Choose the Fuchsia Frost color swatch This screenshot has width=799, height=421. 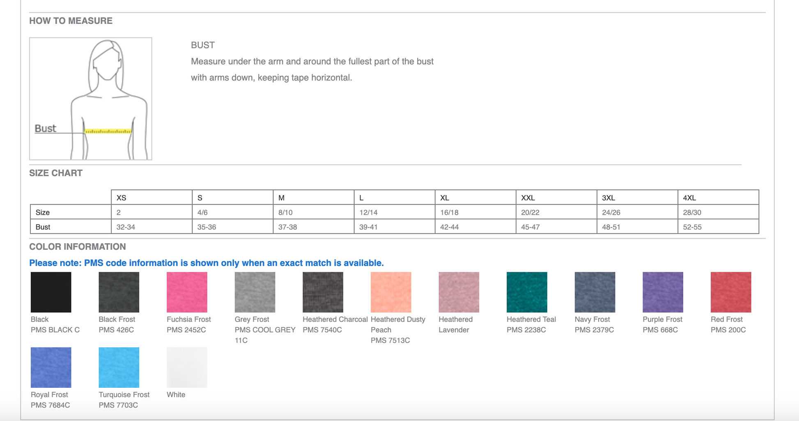click(187, 292)
